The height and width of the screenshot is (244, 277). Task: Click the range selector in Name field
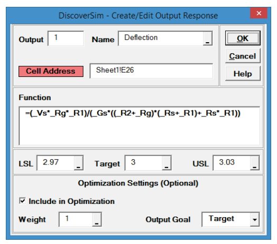point(208,38)
